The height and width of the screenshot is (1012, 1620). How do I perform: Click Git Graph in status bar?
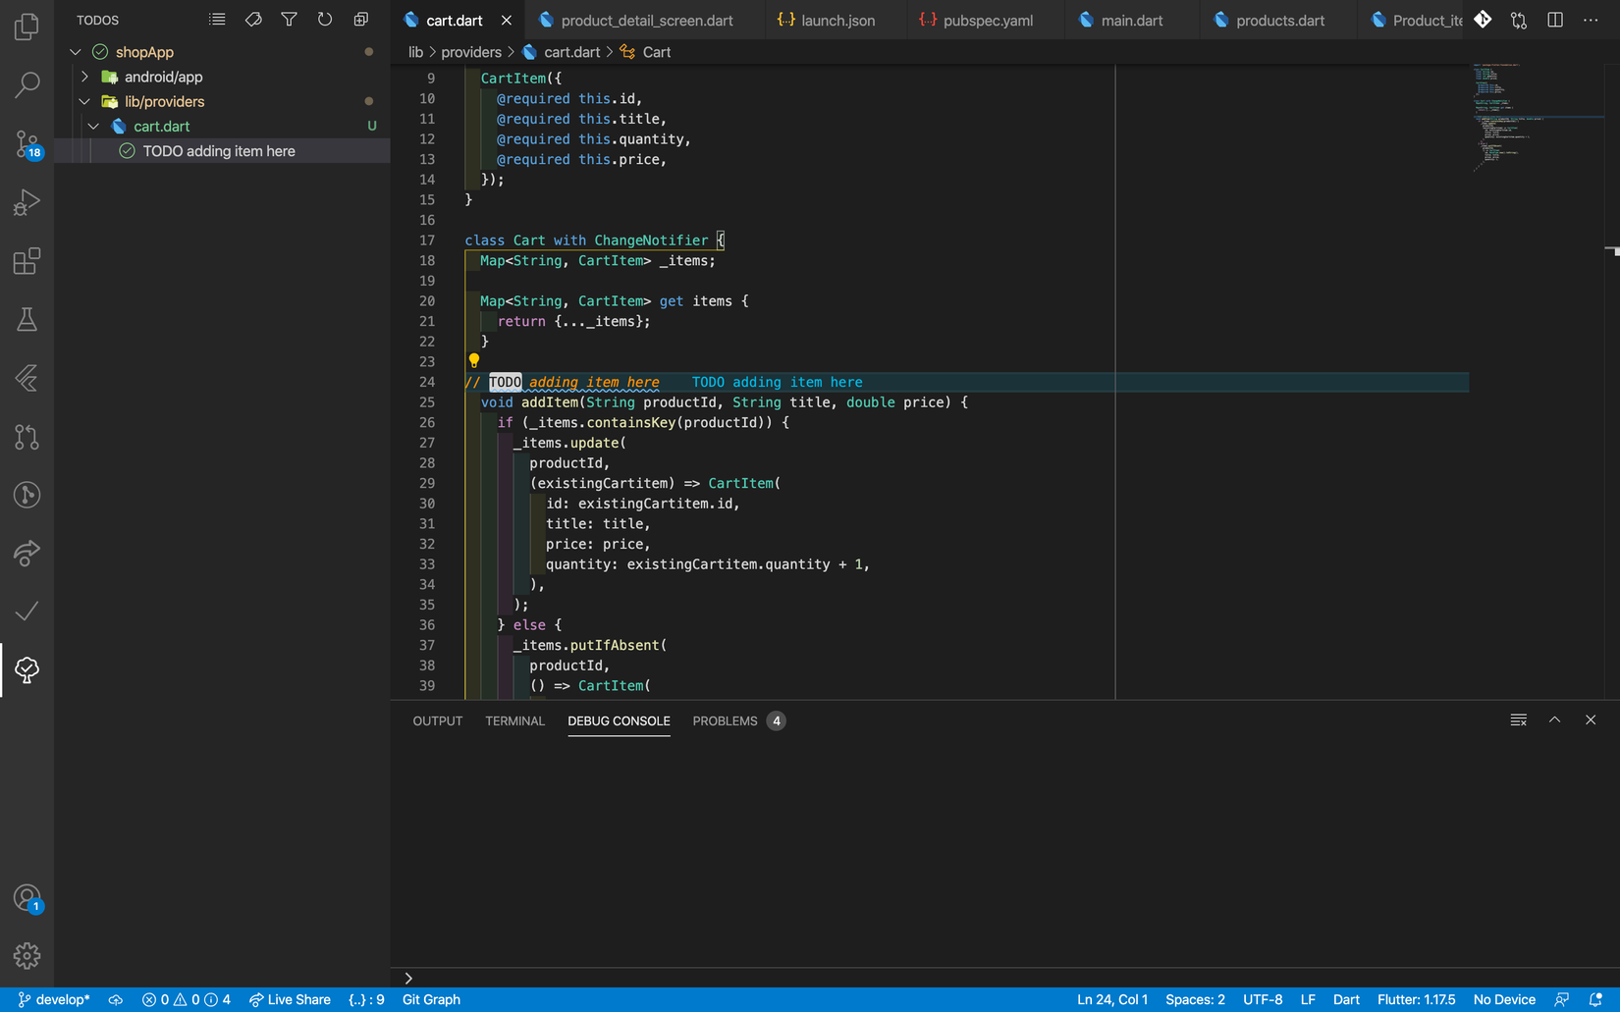click(x=431, y=999)
